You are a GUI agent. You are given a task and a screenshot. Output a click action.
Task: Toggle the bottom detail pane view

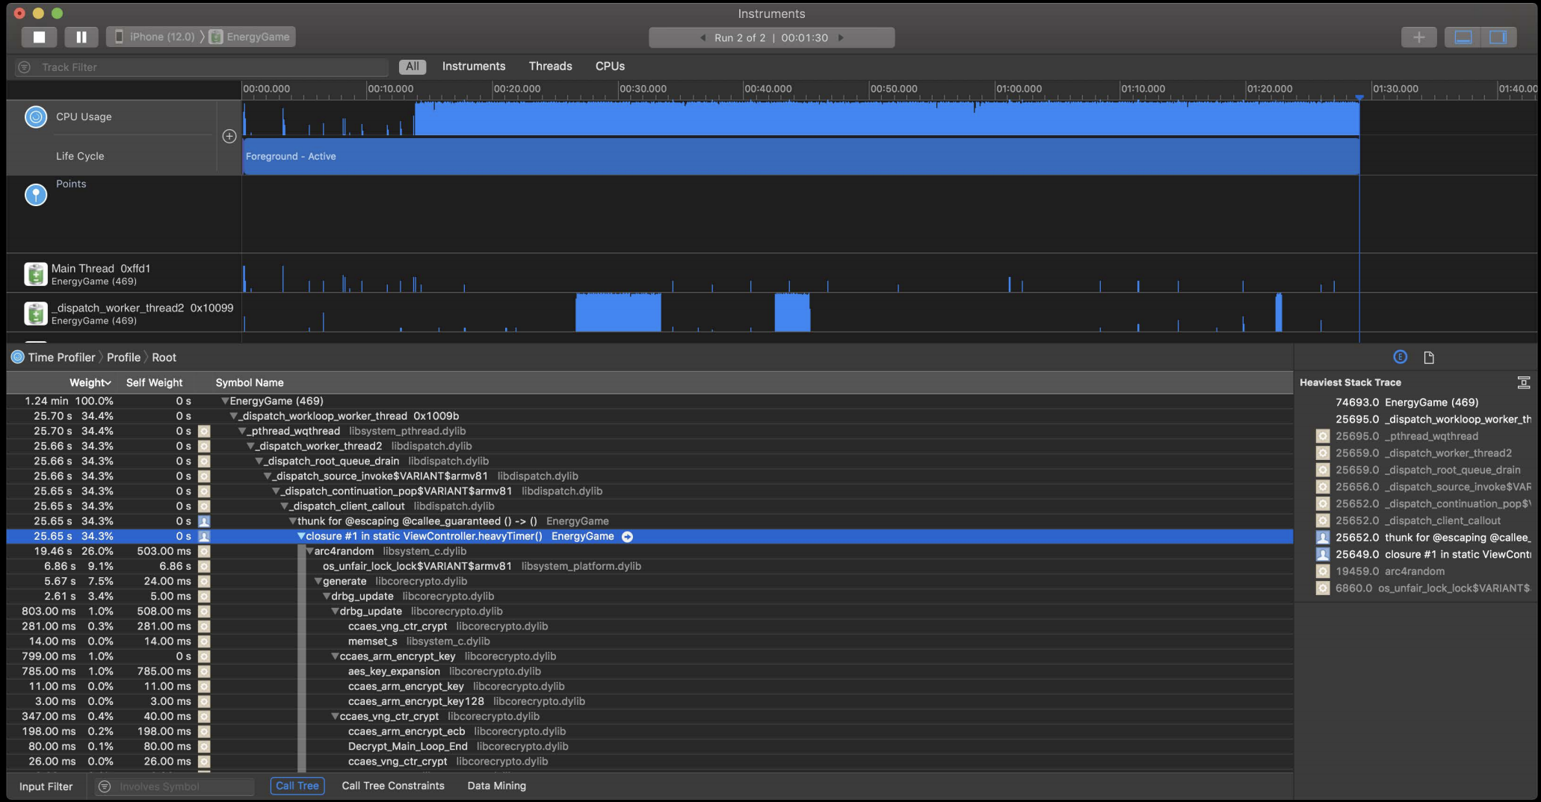tap(1463, 37)
